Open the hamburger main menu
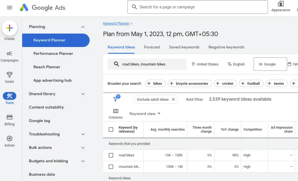298x181 pixels. pos(10,8)
